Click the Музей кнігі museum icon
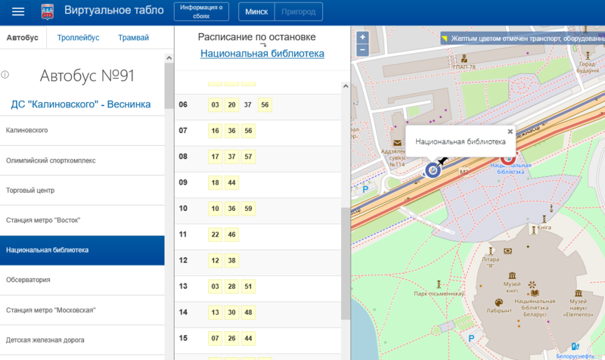 513,275
